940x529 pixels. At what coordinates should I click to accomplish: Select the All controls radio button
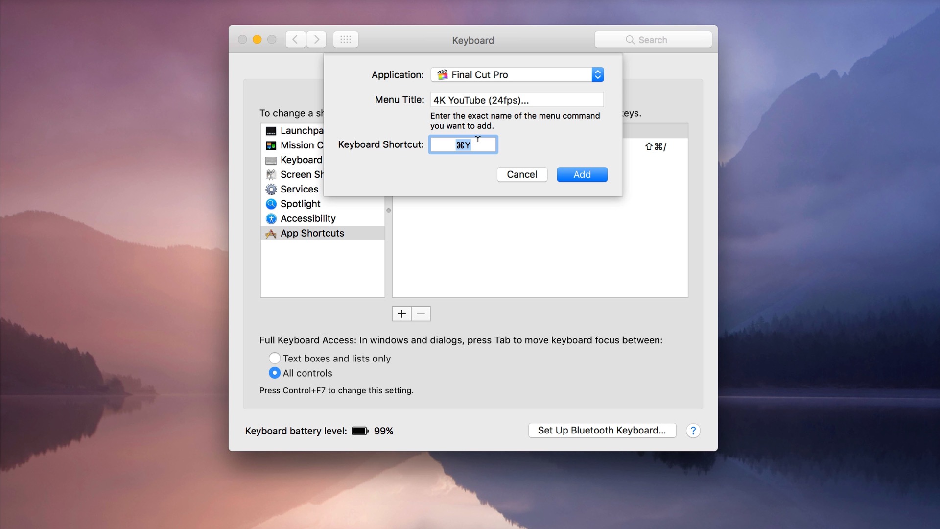(275, 373)
